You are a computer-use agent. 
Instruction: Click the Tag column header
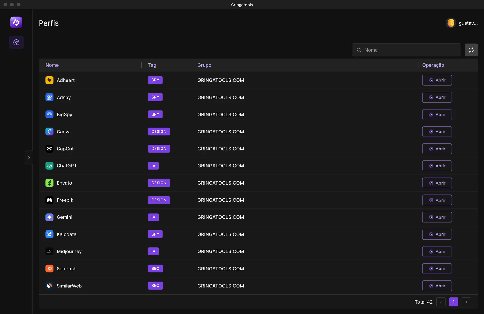[x=152, y=65]
